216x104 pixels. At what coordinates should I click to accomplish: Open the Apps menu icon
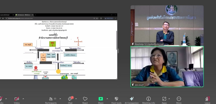(x=164, y=100)
